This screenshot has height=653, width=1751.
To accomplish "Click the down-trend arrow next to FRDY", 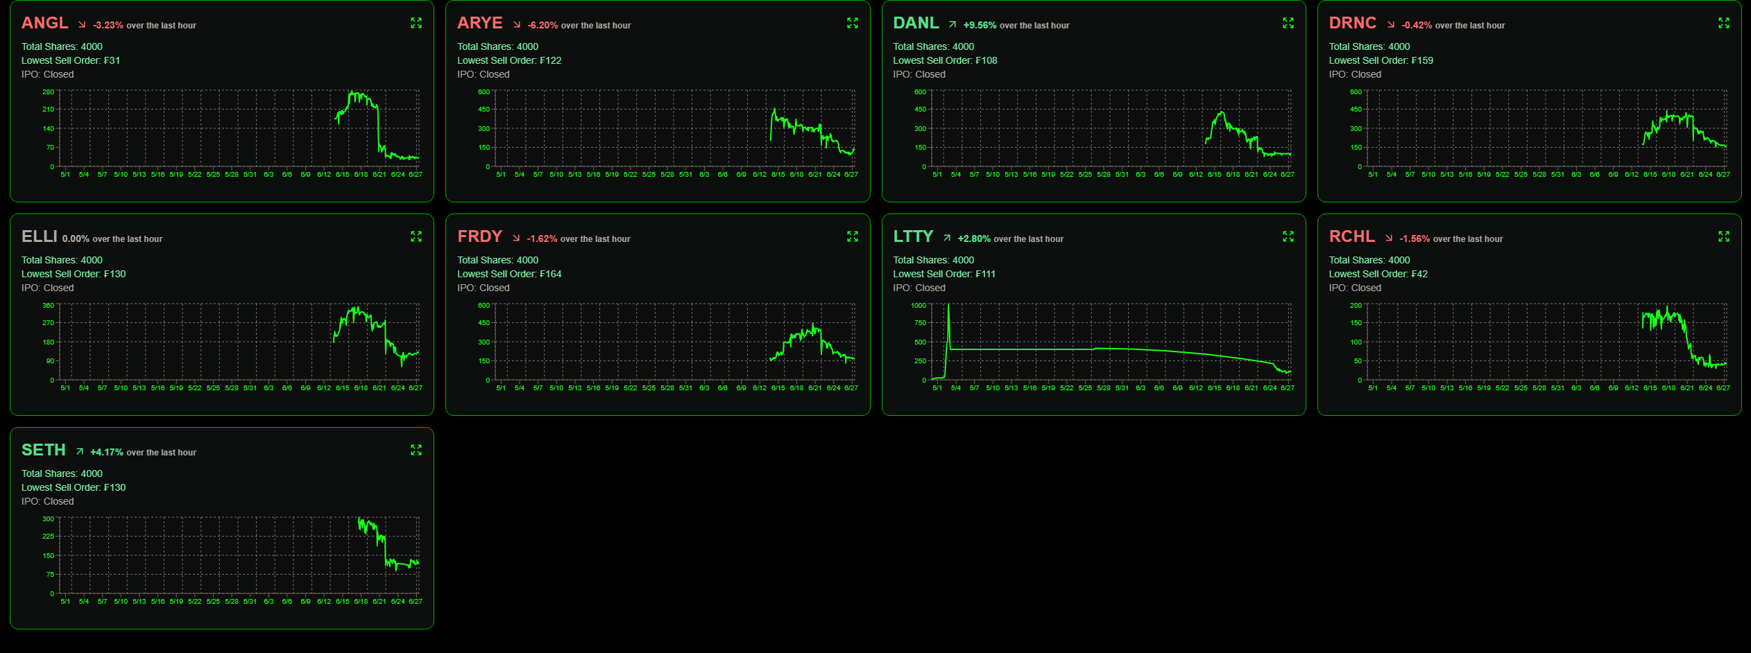I will coord(516,238).
